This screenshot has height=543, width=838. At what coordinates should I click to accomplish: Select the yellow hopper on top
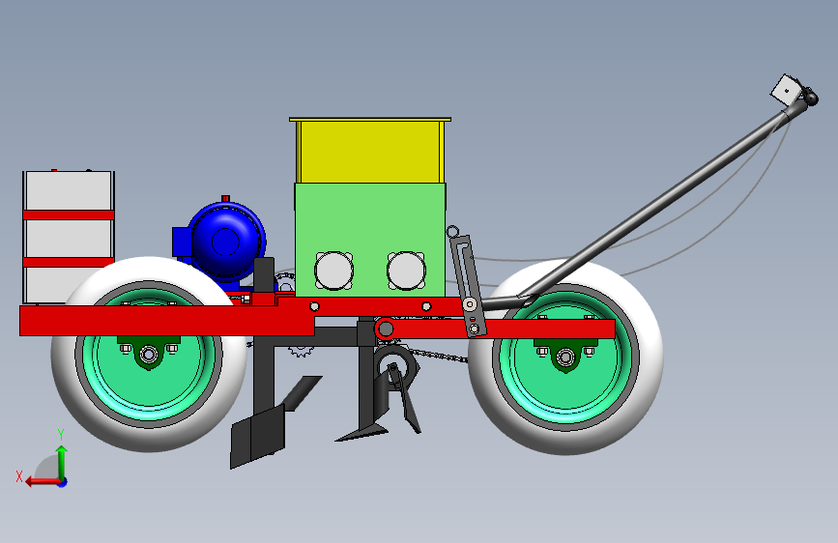tap(370, 151)
